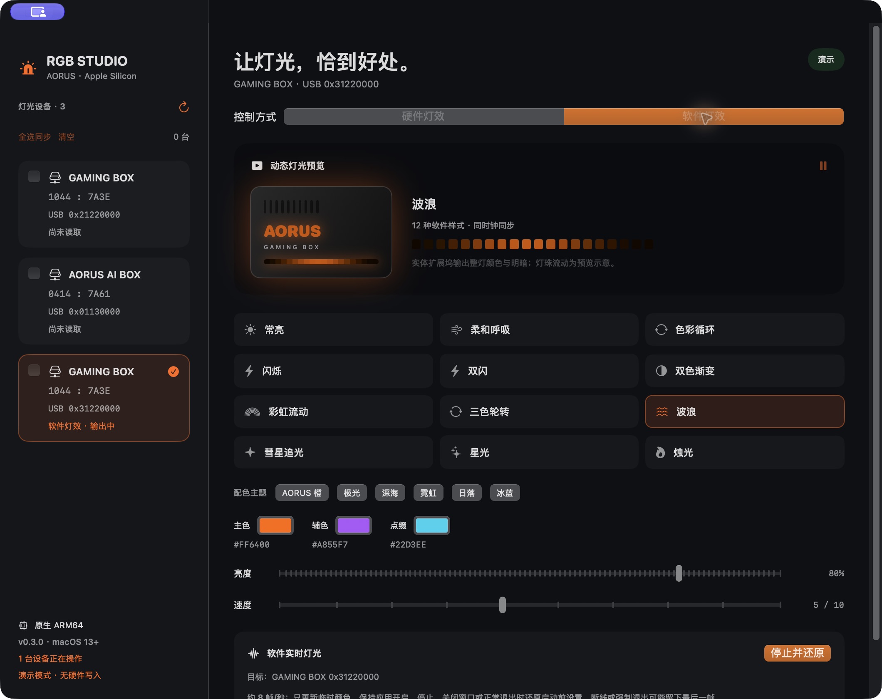Click the 全选同步 select-all link
The image size is (882, 699).
[35, 137]
